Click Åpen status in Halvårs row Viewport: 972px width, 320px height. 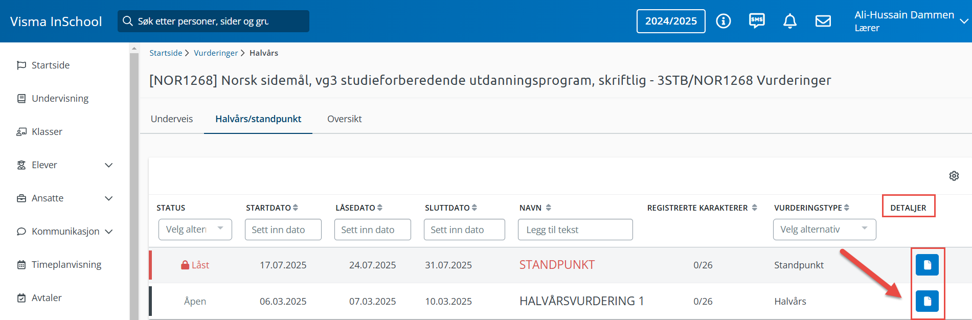[x=195, y=301]
